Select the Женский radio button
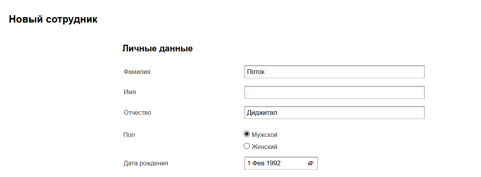The width and height of the screenshot is (481, 177). click(x=246, y=146)
